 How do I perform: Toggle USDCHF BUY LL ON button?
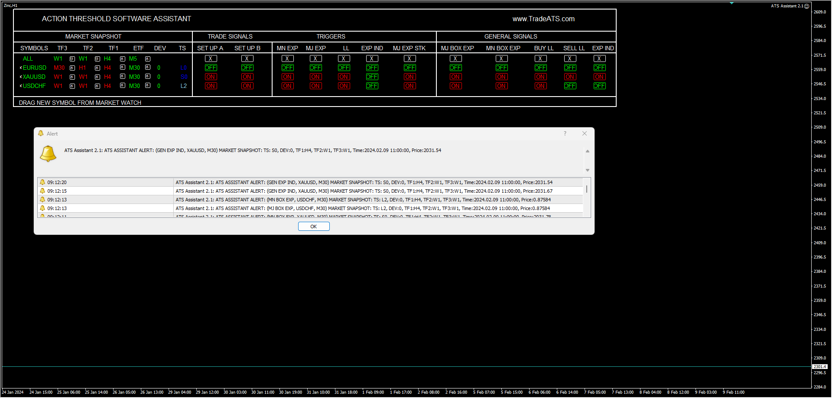[x=540, y=86]
